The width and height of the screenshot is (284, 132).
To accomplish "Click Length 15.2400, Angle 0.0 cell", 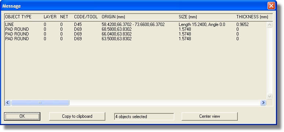I will coord(202,24).
